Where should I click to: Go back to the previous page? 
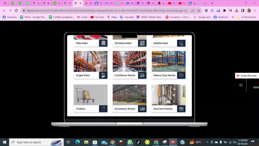(x=4, y=10)
